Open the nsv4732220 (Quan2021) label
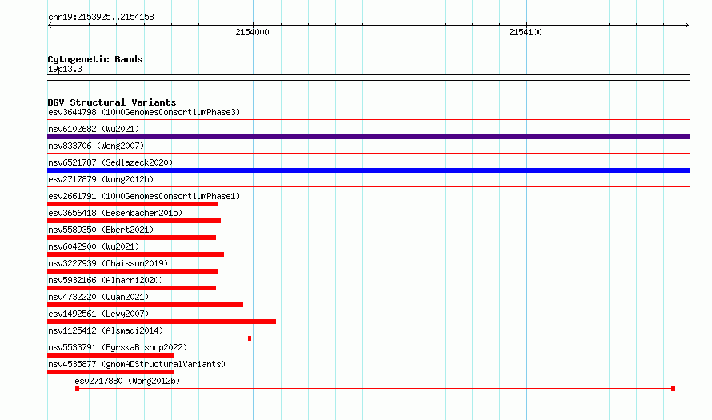This screenshot has width=712, height=420. 98,297
